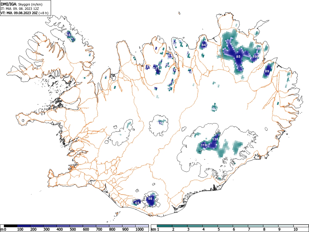Click the '5' km legend label

218,230
